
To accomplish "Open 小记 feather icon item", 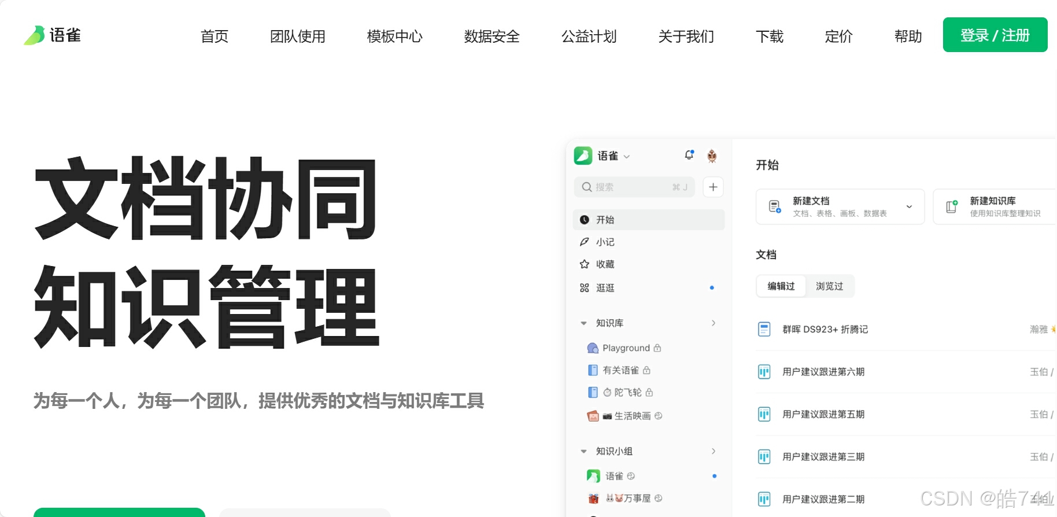I will click(585, 242).
